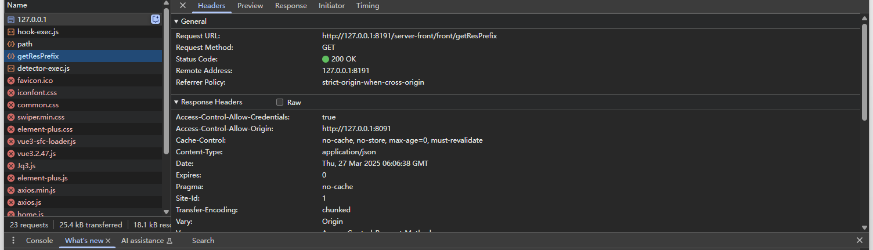873x250 pixels.
Task: Close the What's new drawer tab
Action: coord(108,241)
